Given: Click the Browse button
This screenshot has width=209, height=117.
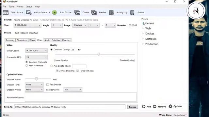Looking at the screenshot, I should 133,107.
